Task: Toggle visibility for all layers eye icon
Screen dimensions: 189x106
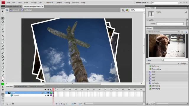Action: click(x=45, y=90)
